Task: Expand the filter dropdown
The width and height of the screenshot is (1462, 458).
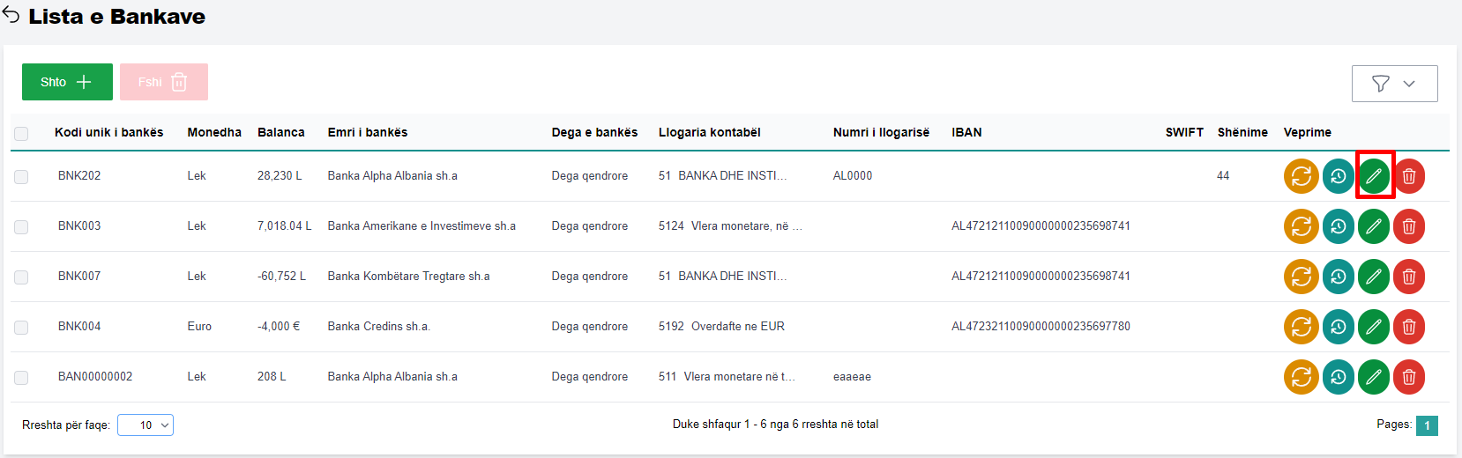Action: pos(1394,84)
